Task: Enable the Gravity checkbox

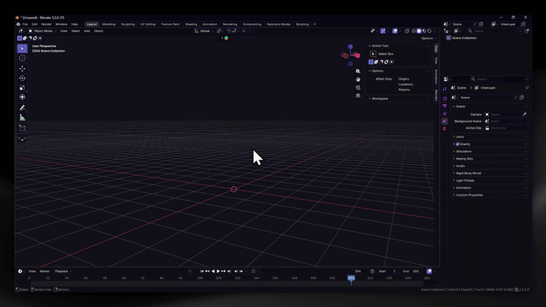Action: point(457,144)
